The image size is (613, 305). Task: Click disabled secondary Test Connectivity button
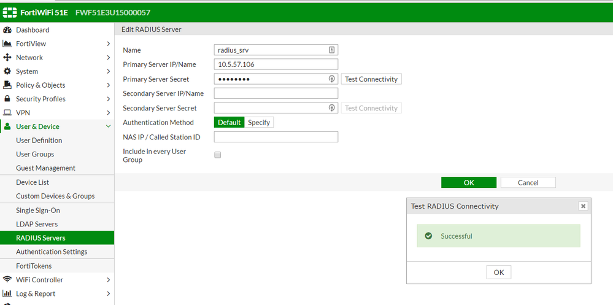pos(371,108)
